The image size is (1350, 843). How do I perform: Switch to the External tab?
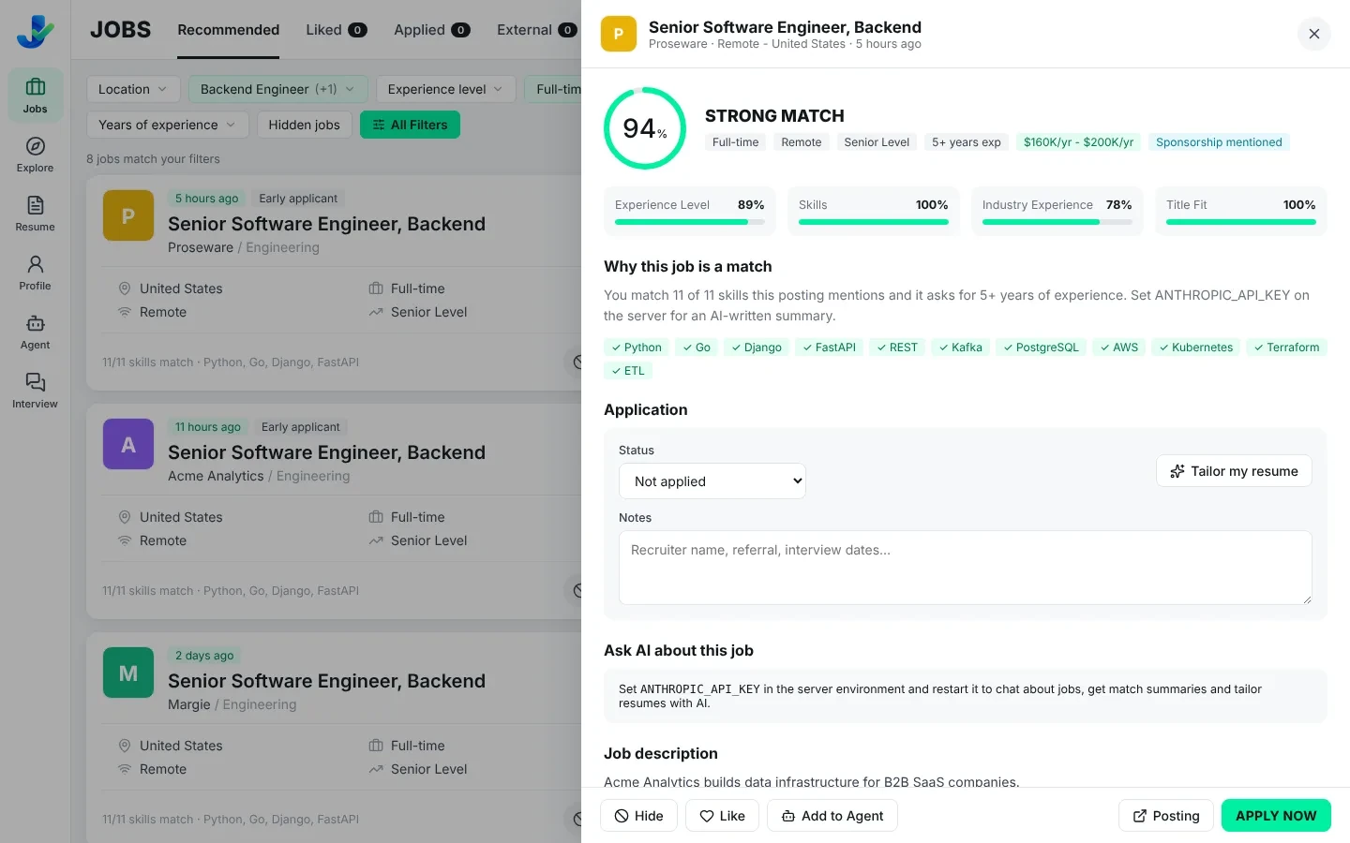click(x=536, y=30)
